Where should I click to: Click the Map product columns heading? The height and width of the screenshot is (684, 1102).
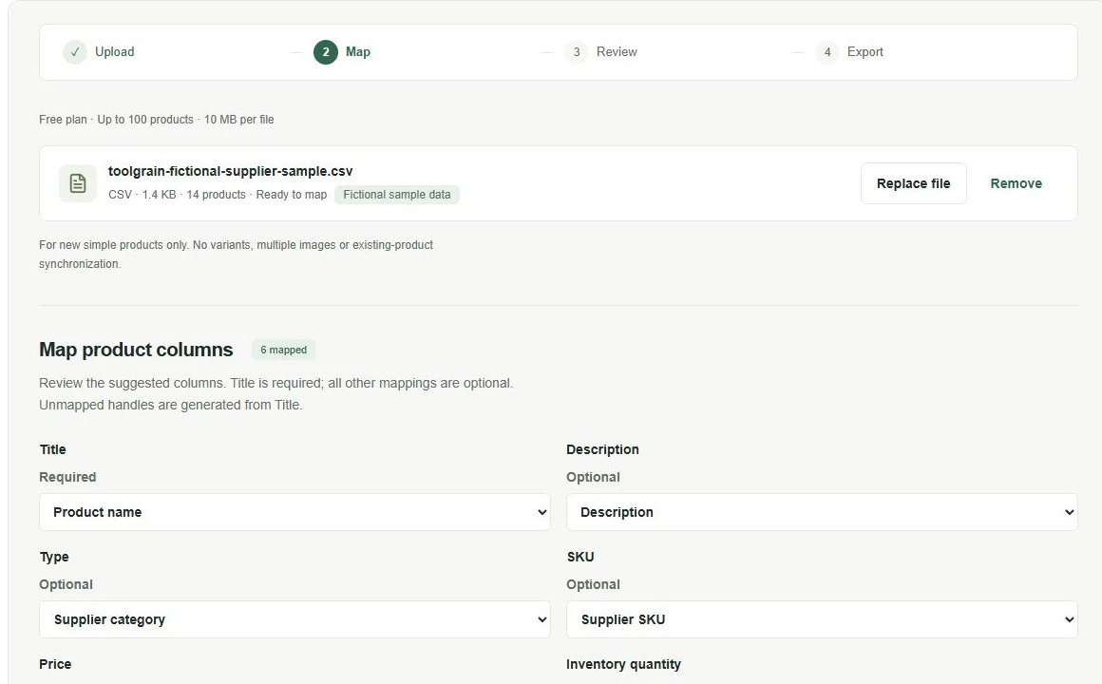pos(136,350)
